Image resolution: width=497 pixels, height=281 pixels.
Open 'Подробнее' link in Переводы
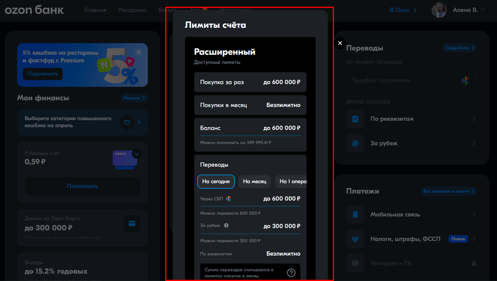coord(460,48)
